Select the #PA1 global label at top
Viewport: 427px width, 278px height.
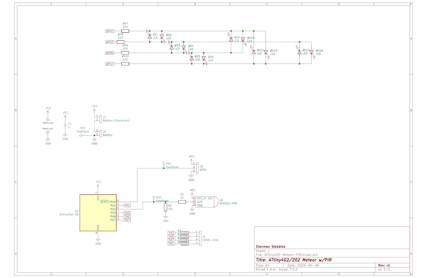point(110,31)
